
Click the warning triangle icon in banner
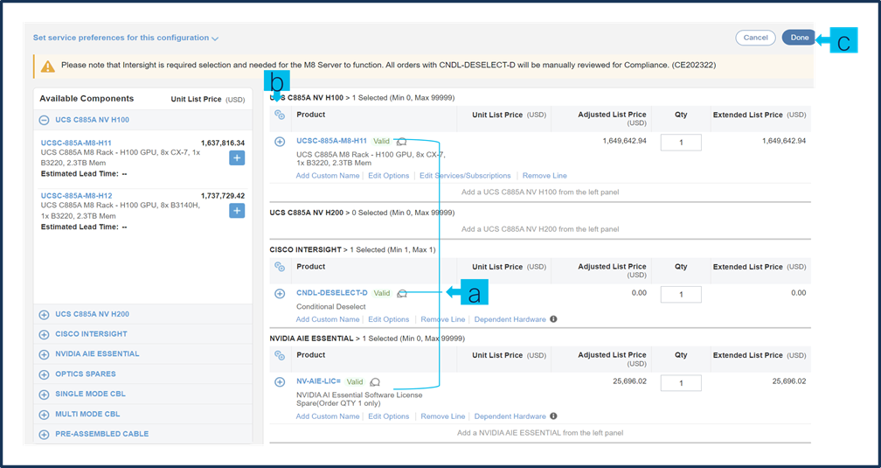48,66
